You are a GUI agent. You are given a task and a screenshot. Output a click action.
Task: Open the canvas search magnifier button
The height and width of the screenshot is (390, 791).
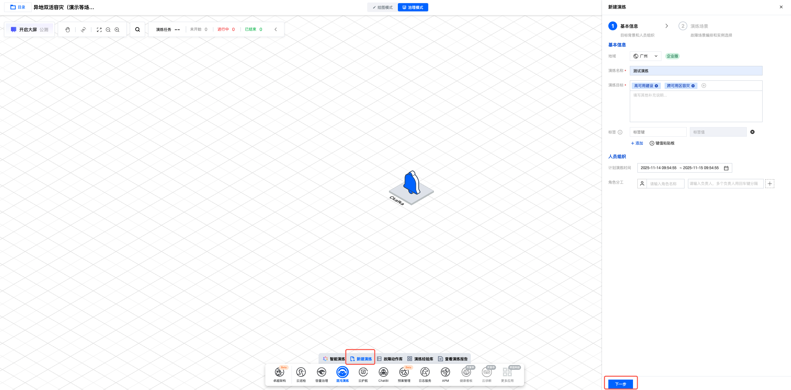[x=137, y=30]
